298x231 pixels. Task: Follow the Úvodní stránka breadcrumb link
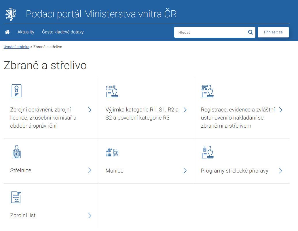[x=16, y=47]
